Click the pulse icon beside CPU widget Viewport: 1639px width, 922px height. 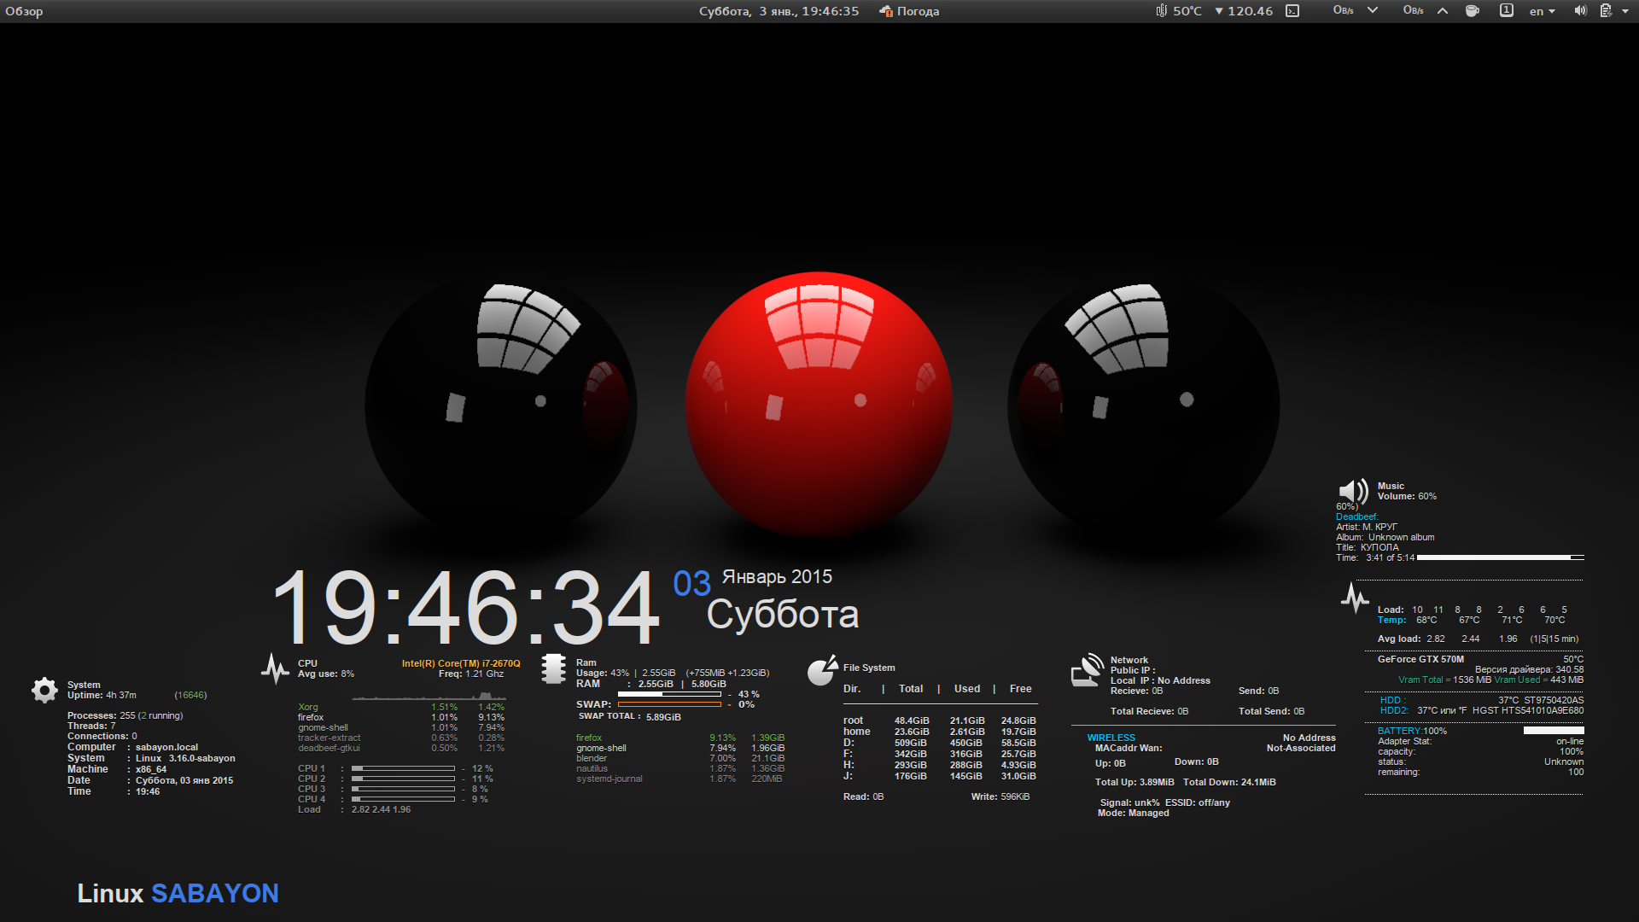coord(275,668)
